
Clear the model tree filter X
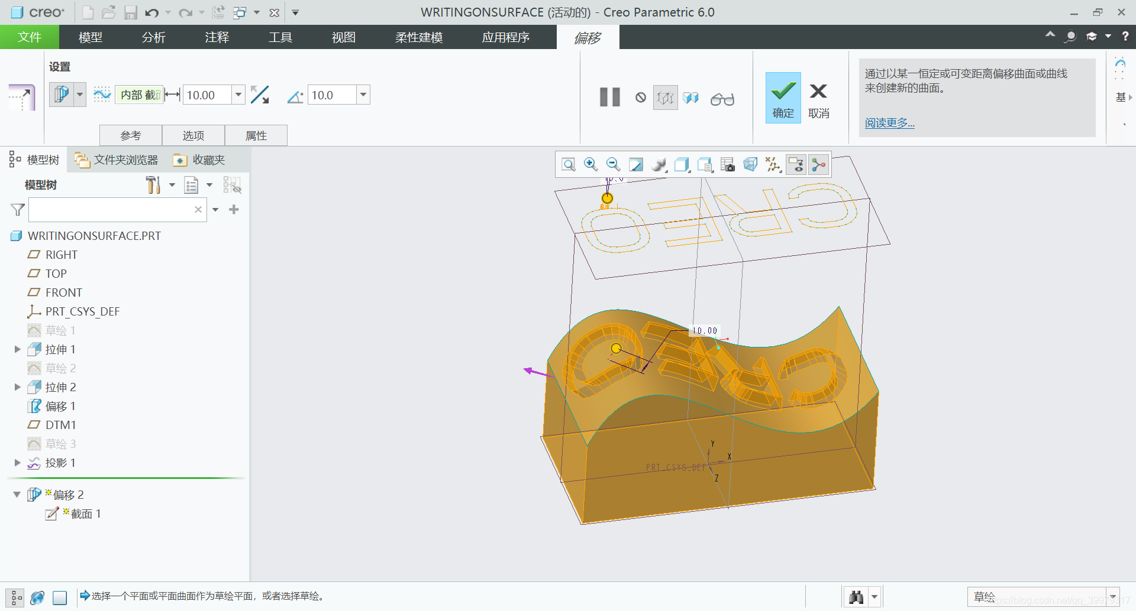(x=198, y=210)
